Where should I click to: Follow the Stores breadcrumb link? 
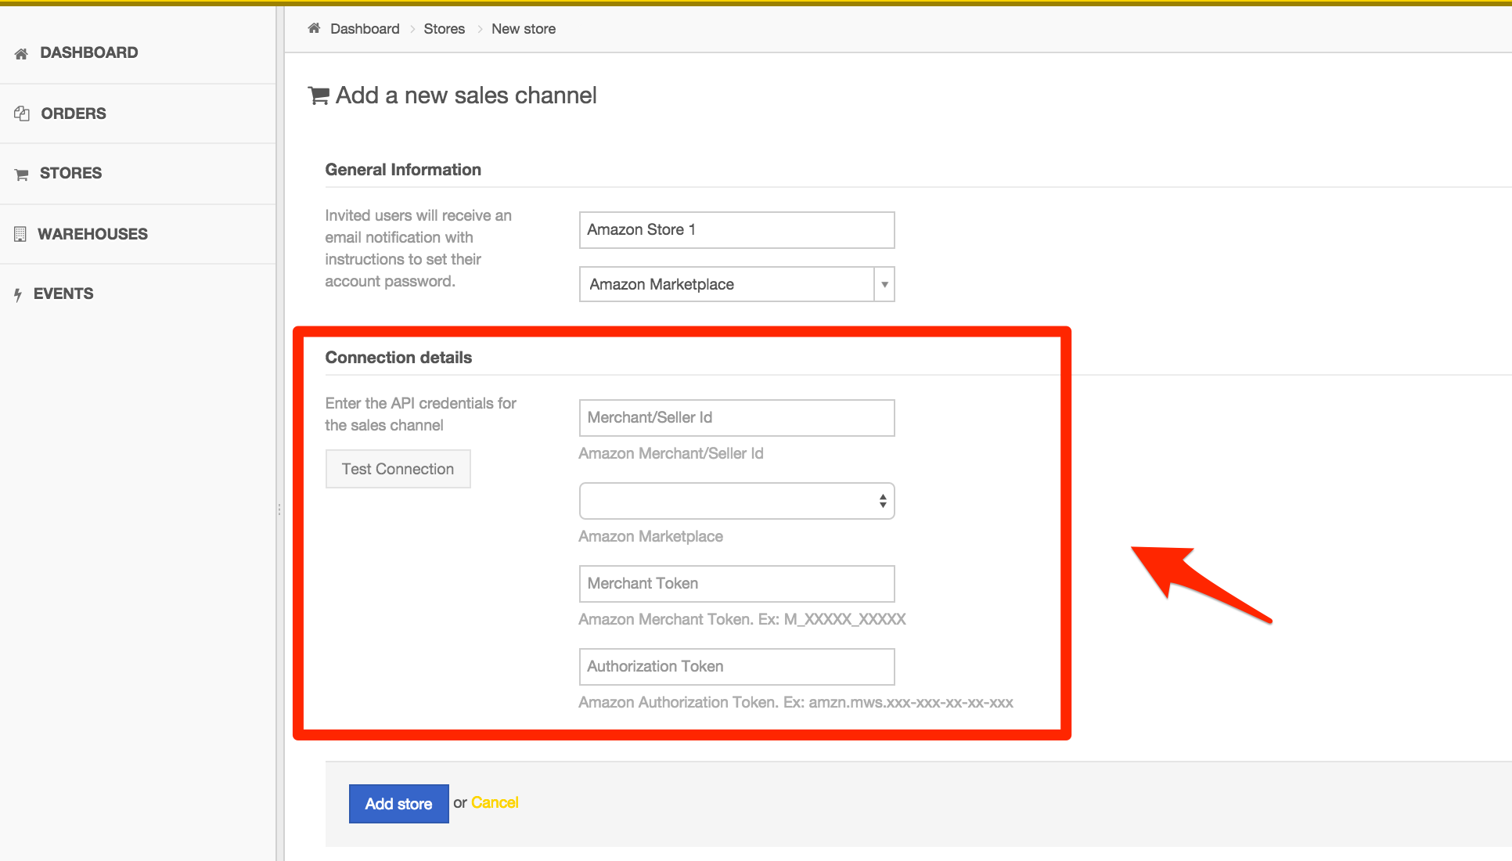[445, 29]
